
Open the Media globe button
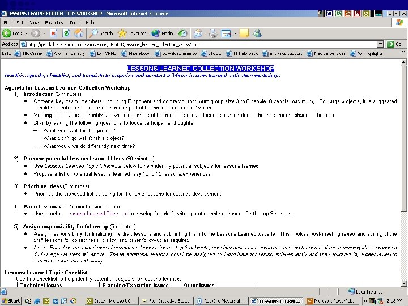(x=162, y=33)
